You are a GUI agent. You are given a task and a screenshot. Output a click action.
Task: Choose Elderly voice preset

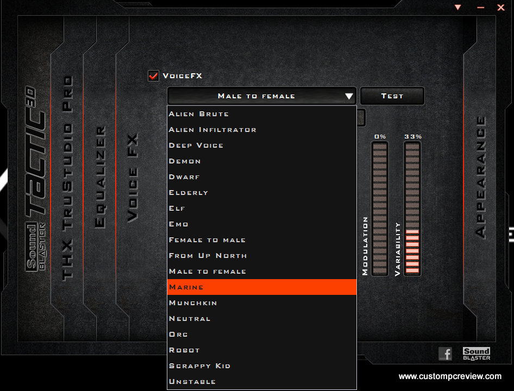(x=261, y=192)
